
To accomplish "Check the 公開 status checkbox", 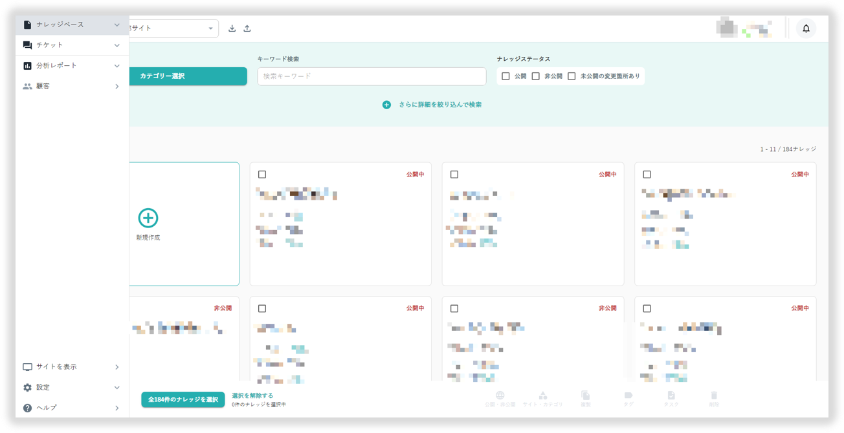I will pyautogui.click(x=506, y=76).
